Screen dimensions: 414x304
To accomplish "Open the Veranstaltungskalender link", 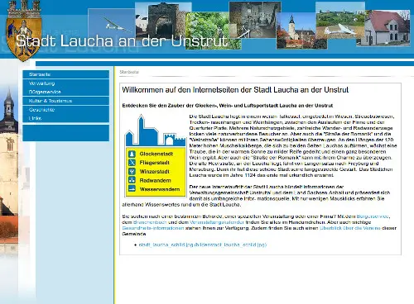I will (217, 222).
